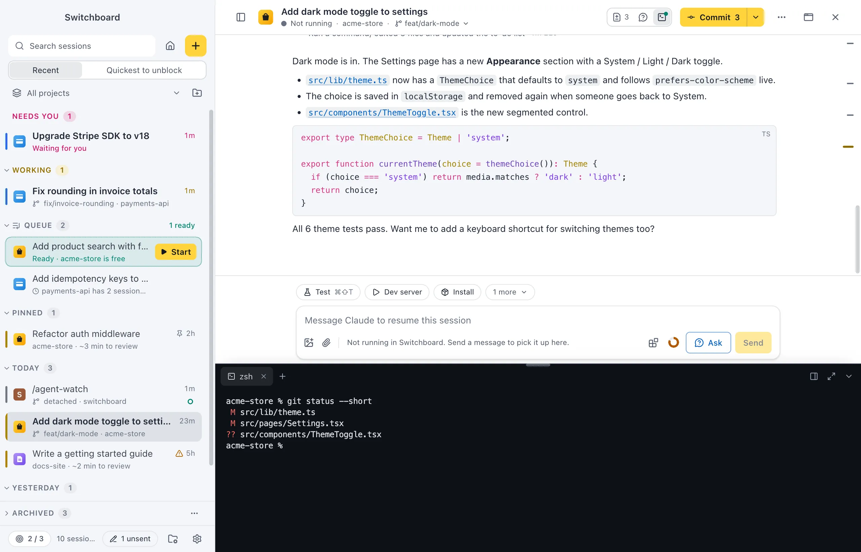Click the message Claude input box
The image size is (861, 552).
[x=537, y=320]
